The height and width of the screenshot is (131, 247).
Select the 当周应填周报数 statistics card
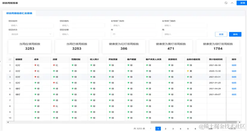click(30, 46)
